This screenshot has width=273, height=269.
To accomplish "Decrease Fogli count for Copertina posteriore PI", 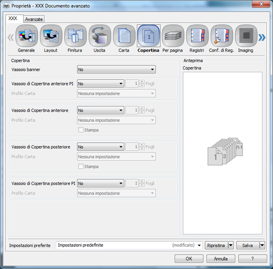I will (142, 185).
